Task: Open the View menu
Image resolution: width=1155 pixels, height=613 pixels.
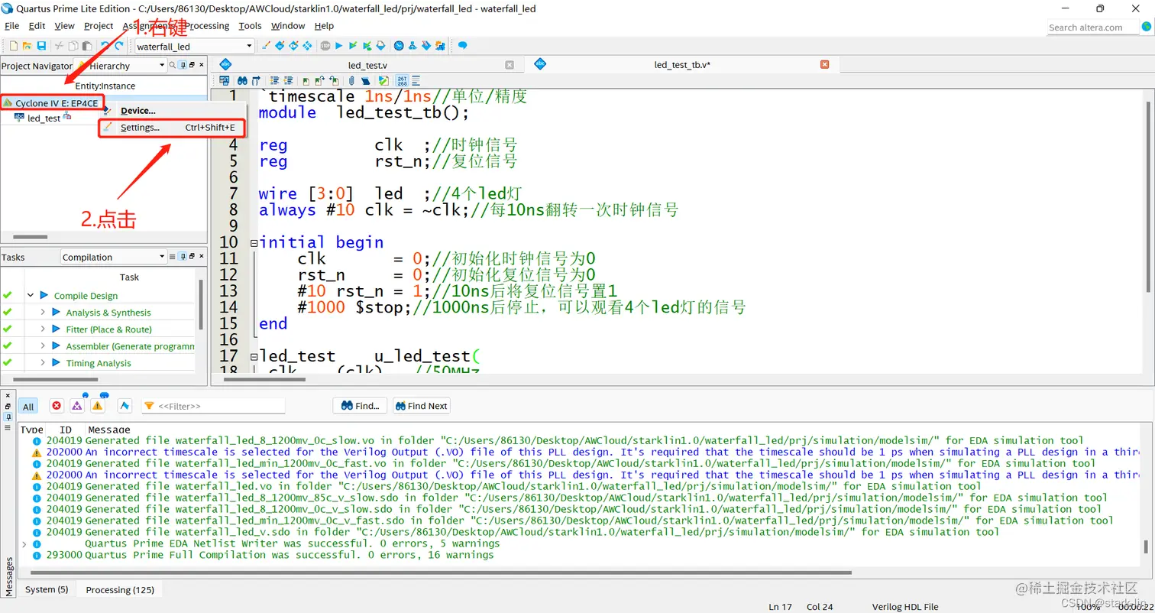Action: pos(64,25)
